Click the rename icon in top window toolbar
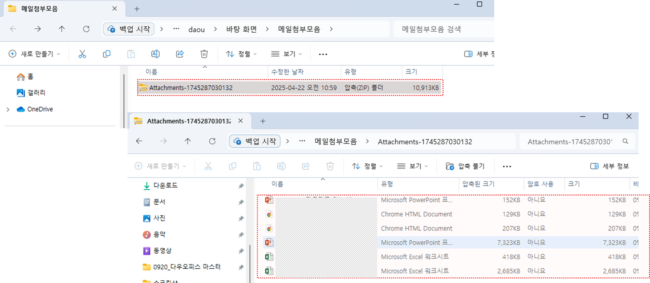Image resolution: width=650 pixels, height=283 pixels. point(155,54)
